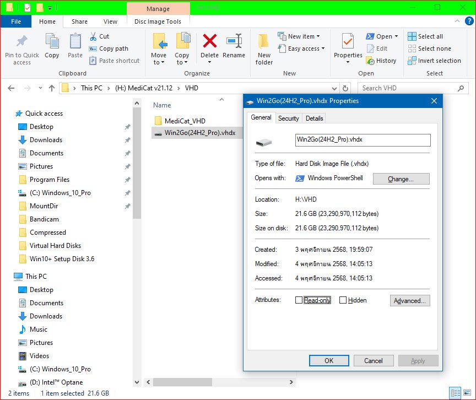This screenshot has width=476, height=400.
Task: Open Explorer help question mark
Action: click(x=469, y=21)
